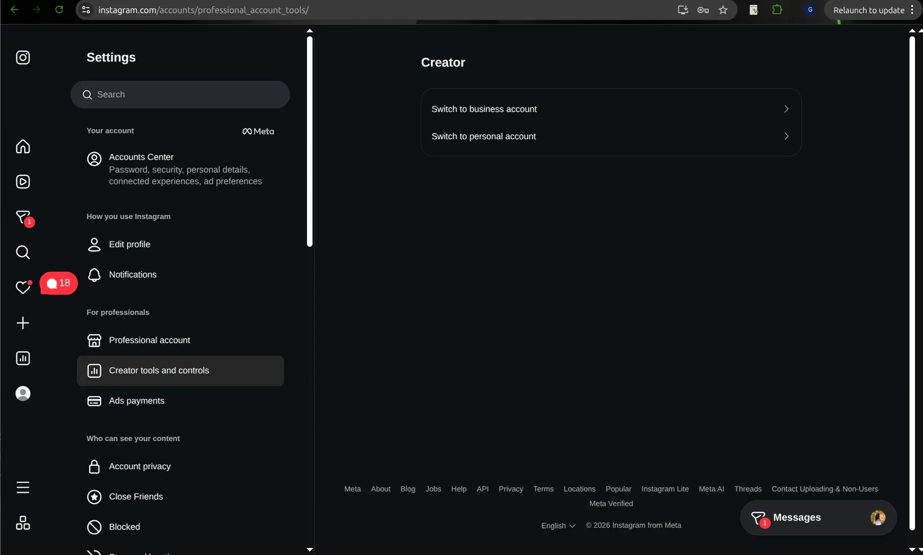Open the Search magnifier in sidebar
This screenshot has height=555, width=923.
pos(23,253)
